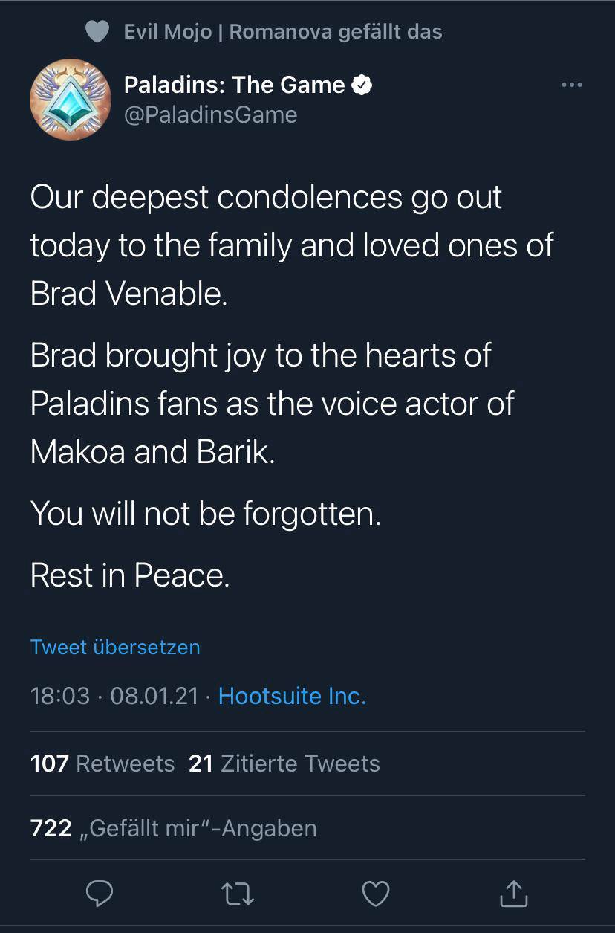Open the PaladinsGame profile avatar

click(71, 99)
